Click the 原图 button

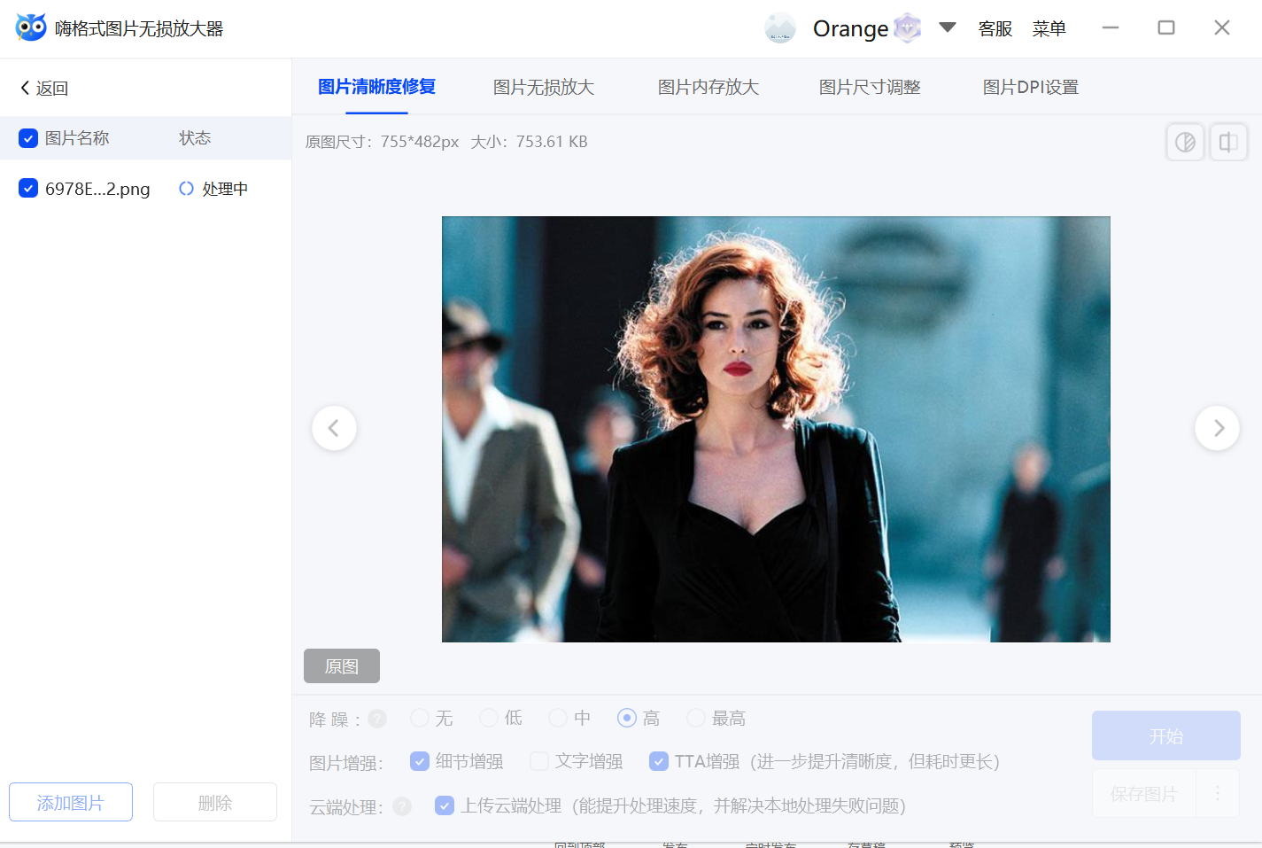pyautogui.click(x=342, y=666)
